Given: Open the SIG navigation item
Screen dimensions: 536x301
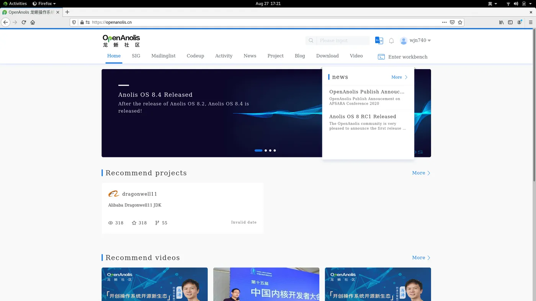Looking at the screenshot, I should pos(136,56).
